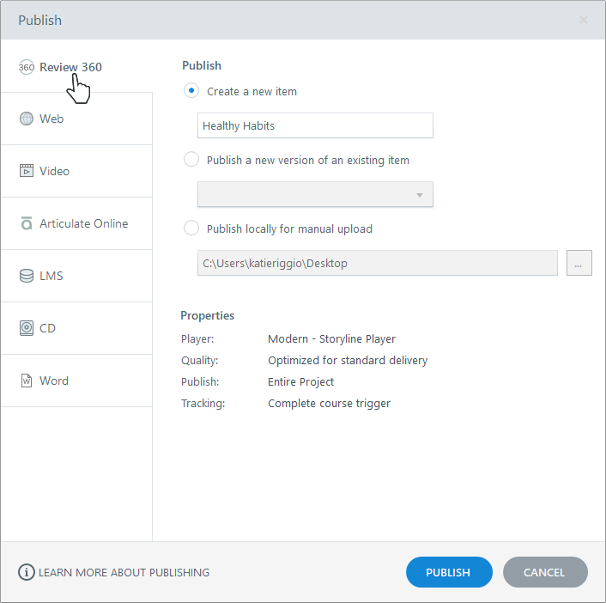Screen dimensions: 606x603
Task: Click the Video film icon
Action: point(27,171)
